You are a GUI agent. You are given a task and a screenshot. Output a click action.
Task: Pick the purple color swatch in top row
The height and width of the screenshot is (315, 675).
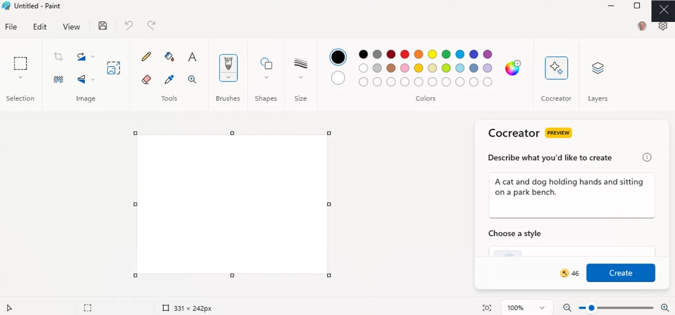click(488, 54)
